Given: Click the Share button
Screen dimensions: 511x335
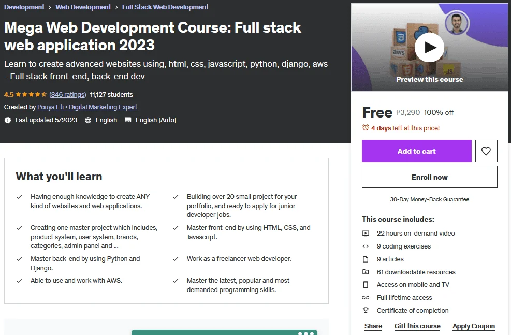Looking at the screenshot, I should point(373,326).
